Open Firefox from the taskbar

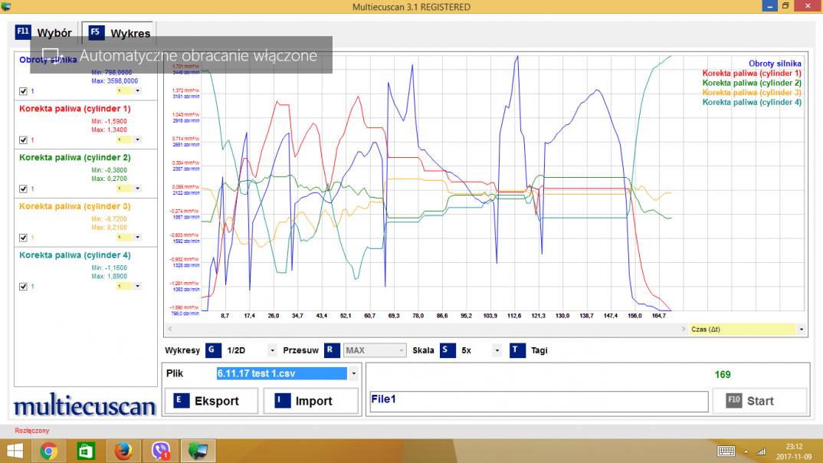pyautogui.click(x=123, y=451)
